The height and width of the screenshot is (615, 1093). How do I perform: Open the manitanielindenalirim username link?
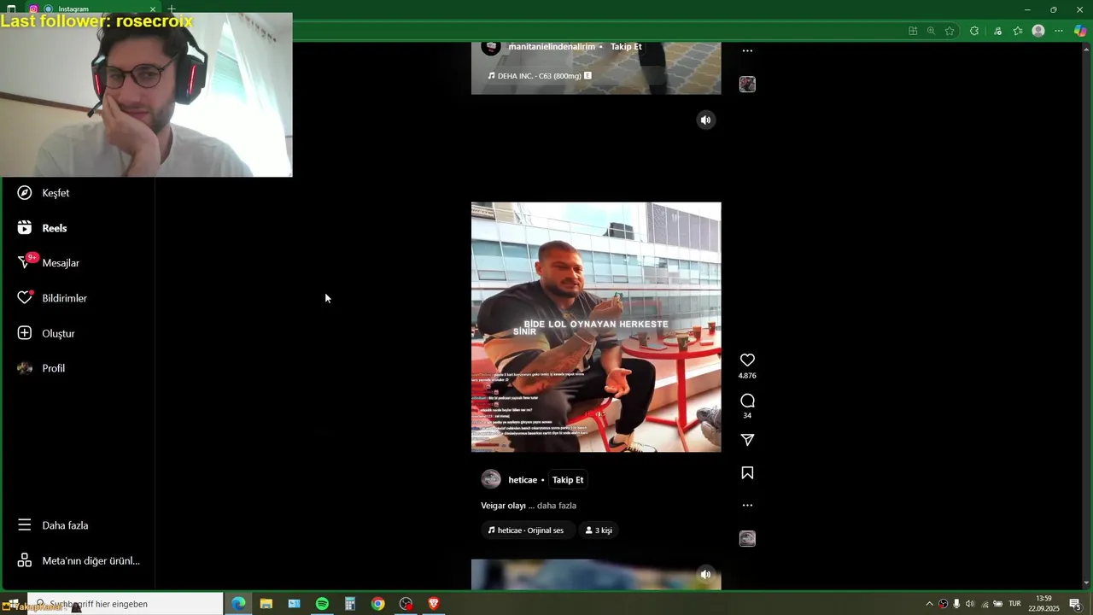[x=552, y=47]
